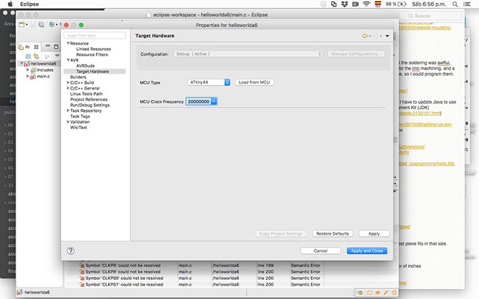
Task: Open the Eclipse application menu
Action: pos(29,4)
